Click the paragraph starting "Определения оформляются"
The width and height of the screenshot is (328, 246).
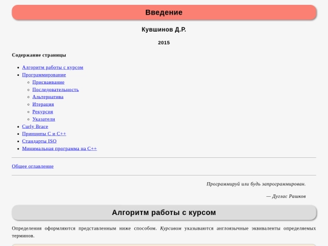click(164, 232)
